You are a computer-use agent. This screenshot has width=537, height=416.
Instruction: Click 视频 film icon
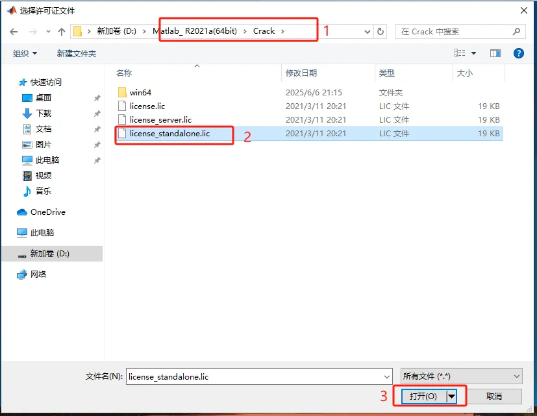[x=27, y=176]
